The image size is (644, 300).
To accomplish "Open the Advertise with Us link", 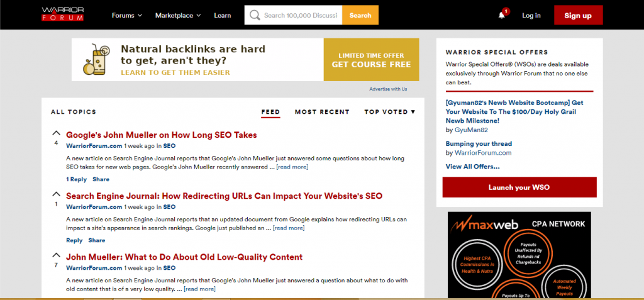I will pos(388,89).
